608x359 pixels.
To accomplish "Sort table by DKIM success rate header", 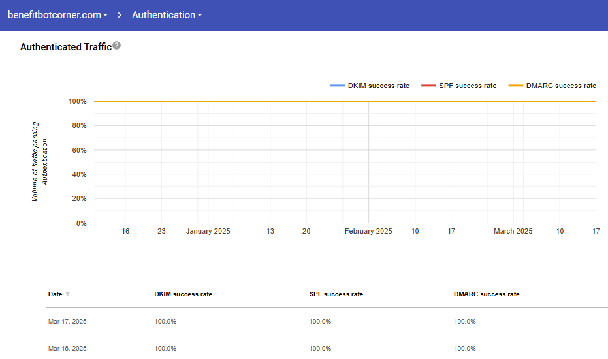I will [183, 294].
